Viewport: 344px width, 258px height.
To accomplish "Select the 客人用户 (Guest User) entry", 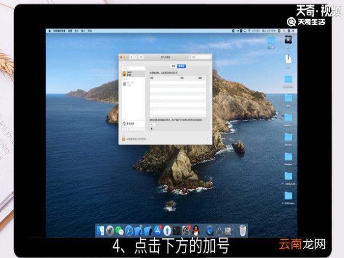I will 133,84.
